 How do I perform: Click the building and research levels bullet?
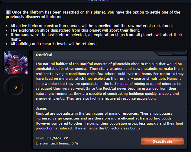pos(54,44)
